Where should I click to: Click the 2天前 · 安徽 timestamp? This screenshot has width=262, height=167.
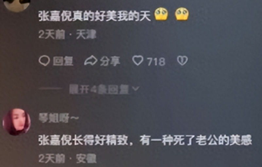tap(67, 159)
